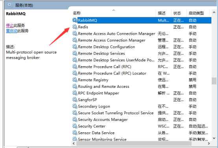218x148 pixels.
Task: Sort by the 名称 column header
Action: coord(77,13)
